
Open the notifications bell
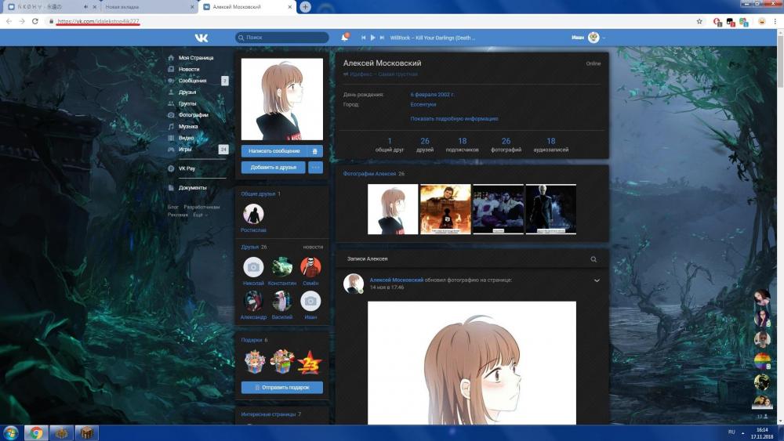344,38
